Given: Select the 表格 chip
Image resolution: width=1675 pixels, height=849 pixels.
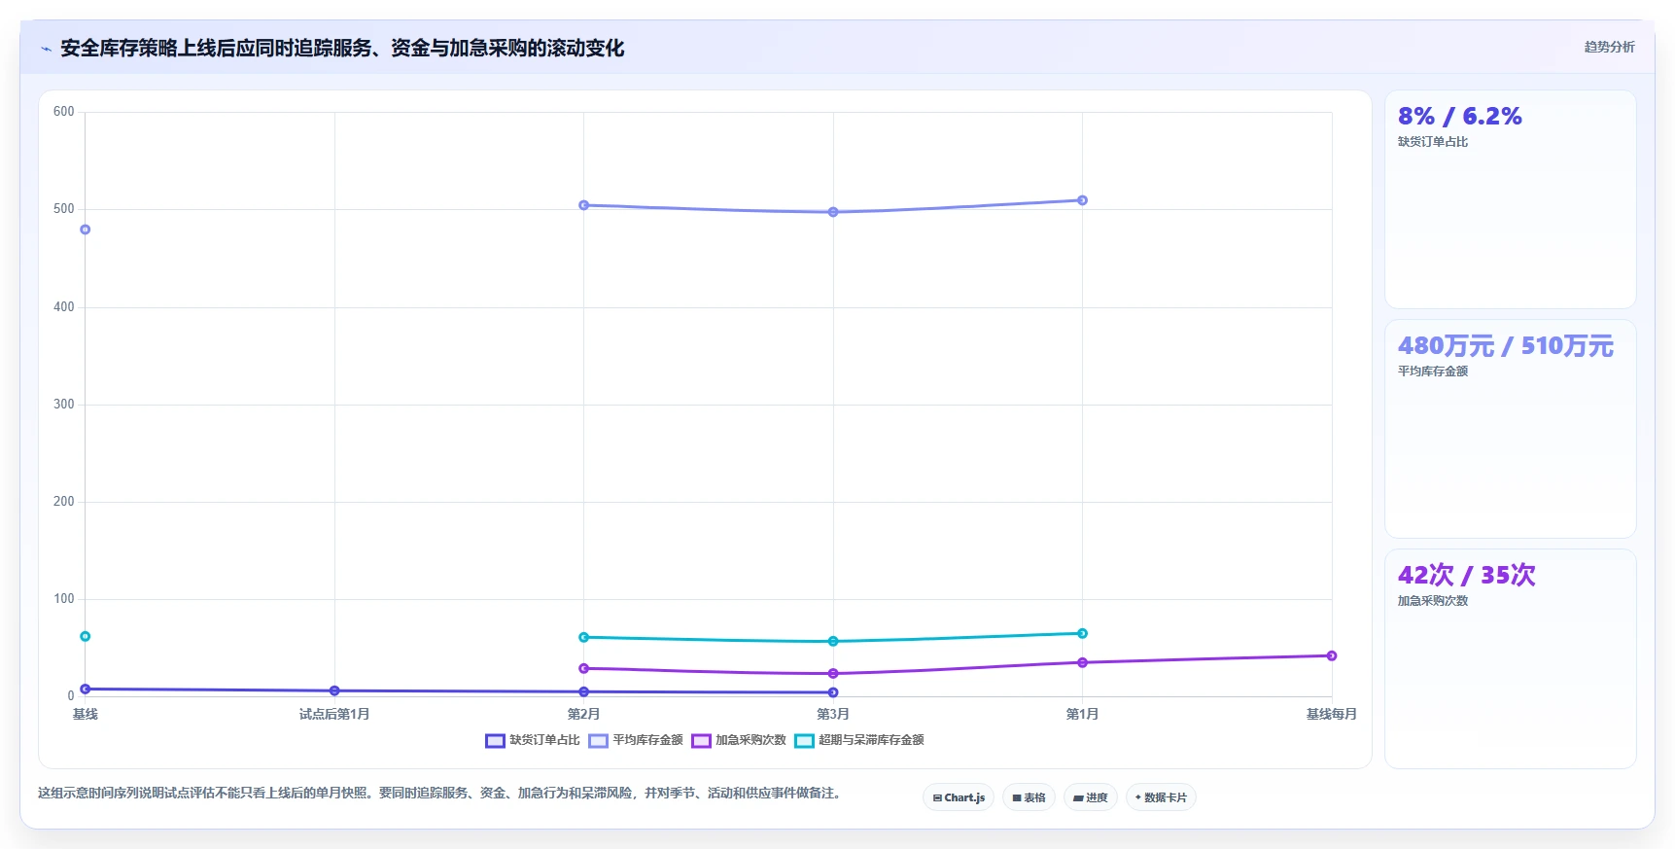Looking at the screenshot, I should pyautogui.click(x=1029, y=797).
